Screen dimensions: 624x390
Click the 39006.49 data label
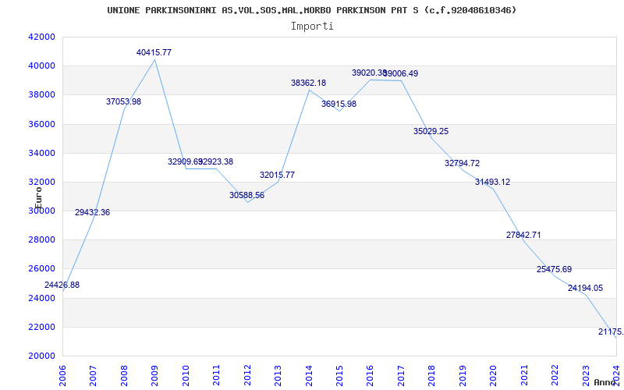click(x=401, y=73)
